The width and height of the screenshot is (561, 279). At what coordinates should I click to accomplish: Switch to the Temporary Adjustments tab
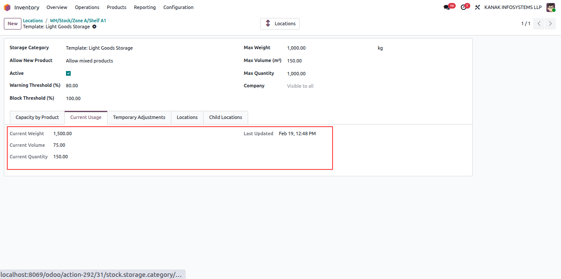click(139, 117)
